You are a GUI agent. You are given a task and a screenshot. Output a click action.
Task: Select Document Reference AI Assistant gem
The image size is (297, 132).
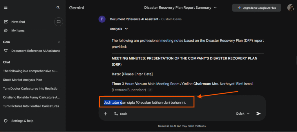(x=35, y=51)
